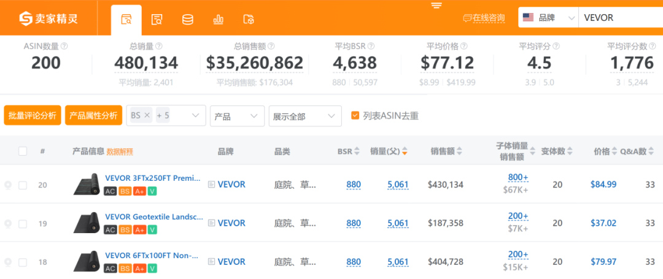Viewport: 663px width, 279px height.
Task: Open VEVOR Geotextile Landsc... product link
Action: [154, 217]
